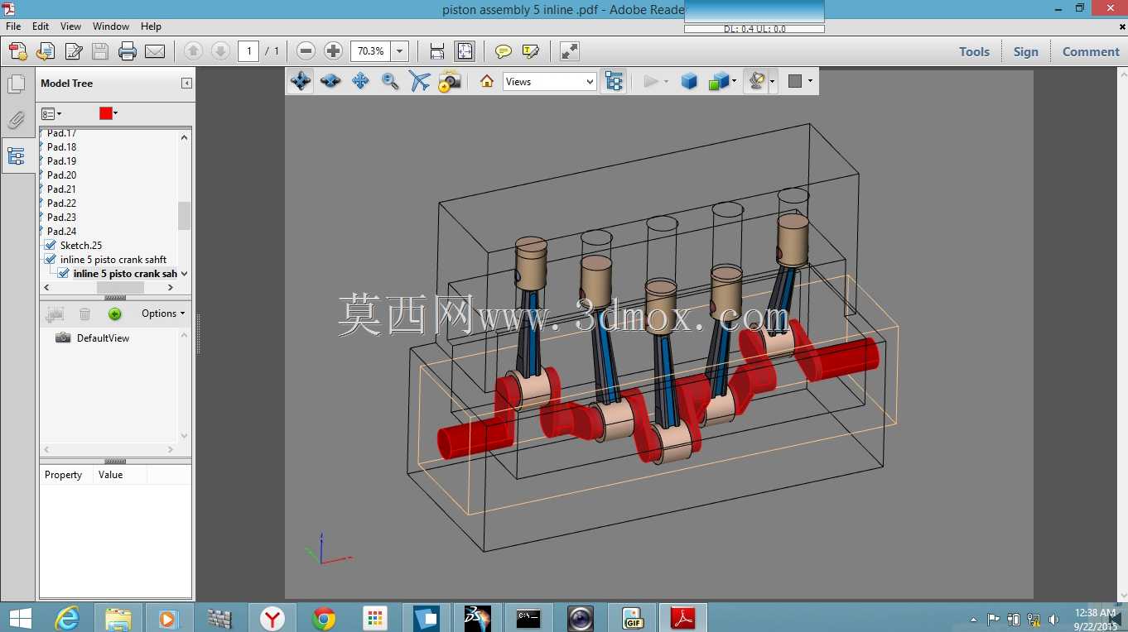This screenshot has width=1128, height=632.
Task: Choose the highlight text tool
Action: coord(530,51)
